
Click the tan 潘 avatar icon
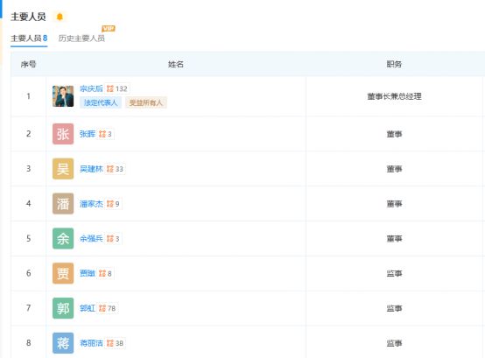(x=63, y=204)
